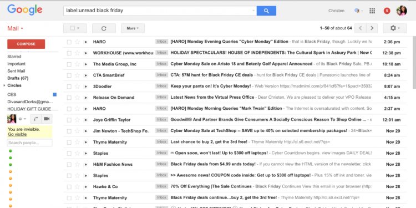This screenshot has height=208, width=416.
Task: Open the Starred folder
Action: (14, 57)
